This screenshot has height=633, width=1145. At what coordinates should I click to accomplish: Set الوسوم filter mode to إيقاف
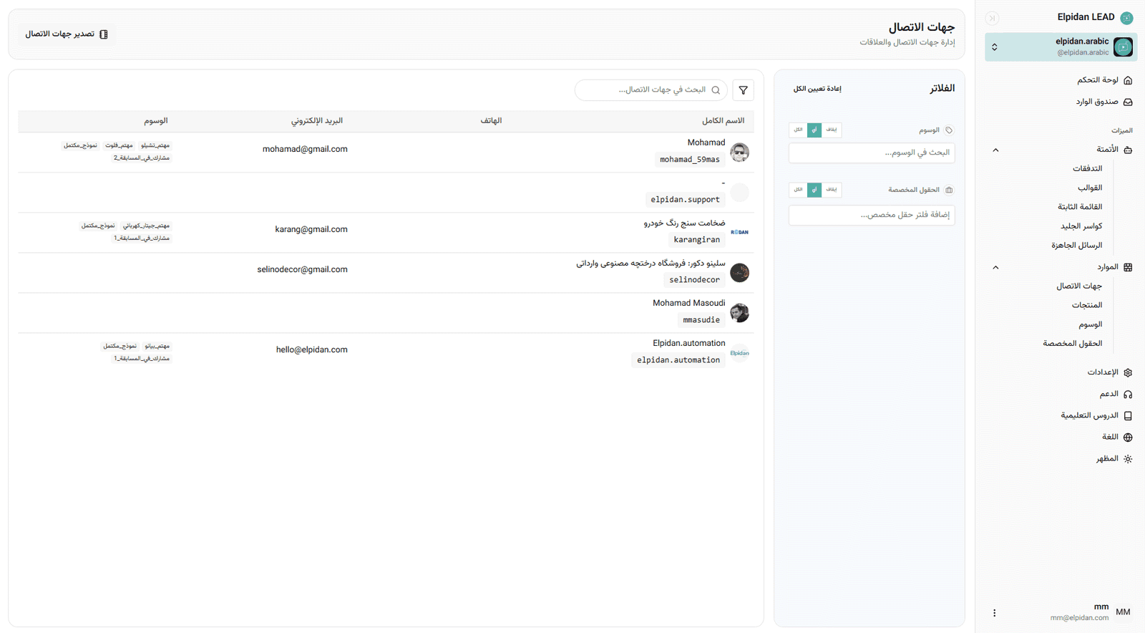831,130
